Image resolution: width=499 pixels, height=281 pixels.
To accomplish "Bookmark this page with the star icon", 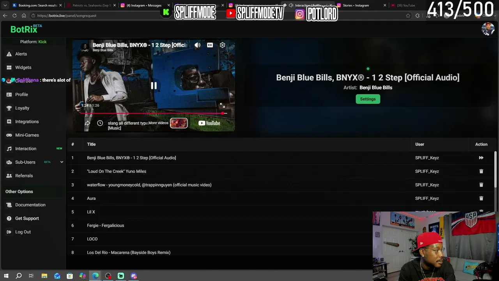I will point(408,16).
